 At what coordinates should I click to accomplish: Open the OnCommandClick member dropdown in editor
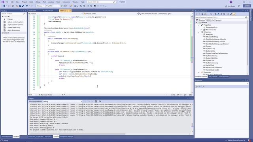[166, 14]
